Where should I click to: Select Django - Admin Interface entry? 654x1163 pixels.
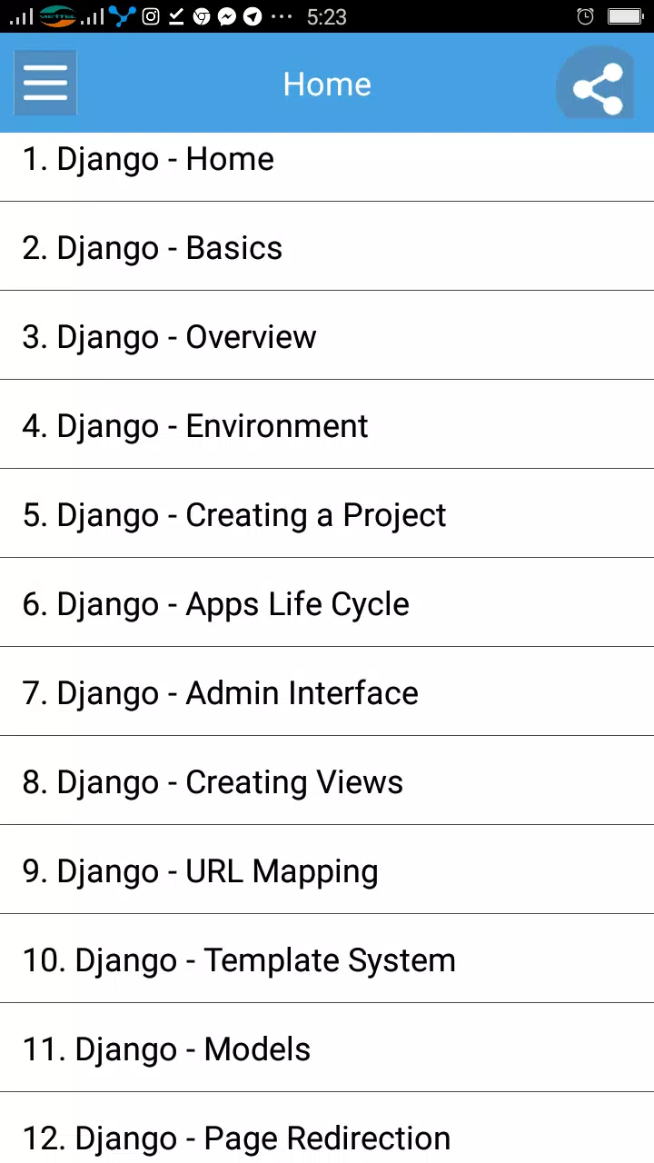[x=327, y=691]
